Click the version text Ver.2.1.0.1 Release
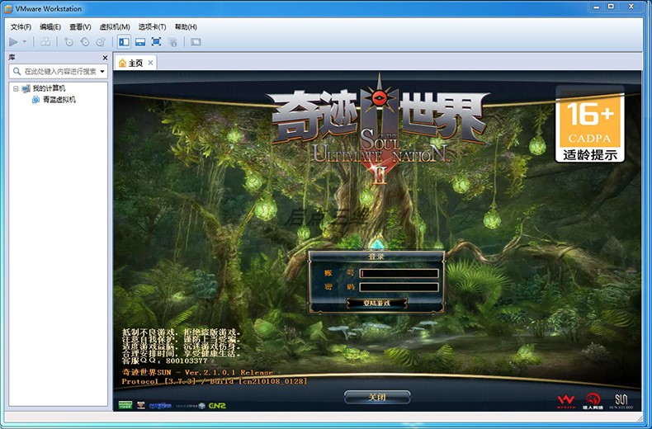652x429 pixels. point(229,372)
